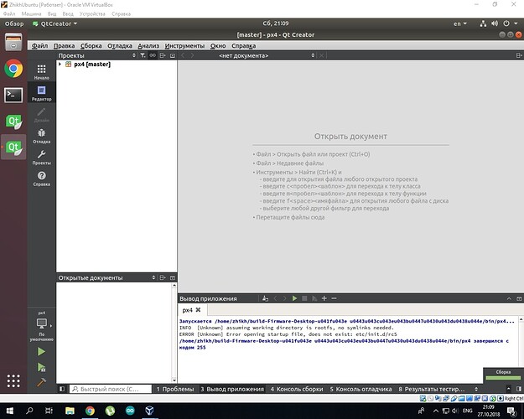The width and height of the screenshot is (524, 419).
Task: Click the application output vertical scrollbar
Action: click(x=521, y=341)
